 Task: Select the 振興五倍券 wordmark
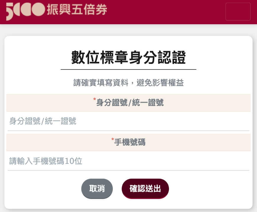click(x=76, y=10)
